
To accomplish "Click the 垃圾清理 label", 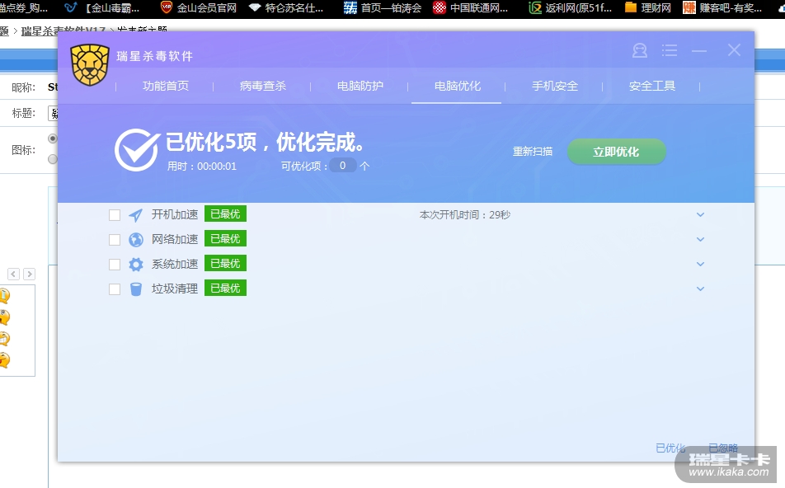I will pos(175,289).
